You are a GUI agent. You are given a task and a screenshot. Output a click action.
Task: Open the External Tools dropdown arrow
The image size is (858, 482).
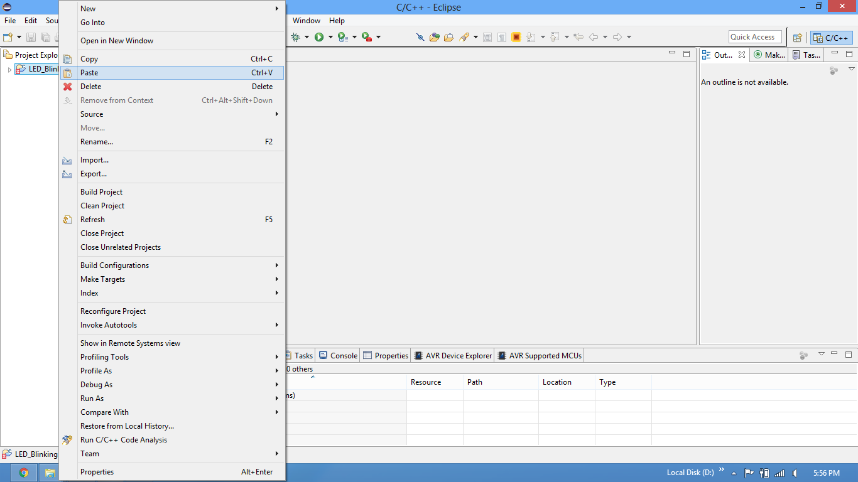point(378,37)
